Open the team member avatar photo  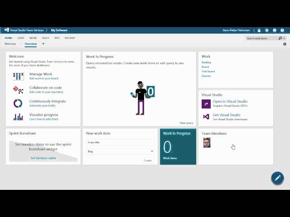point(207,142)
